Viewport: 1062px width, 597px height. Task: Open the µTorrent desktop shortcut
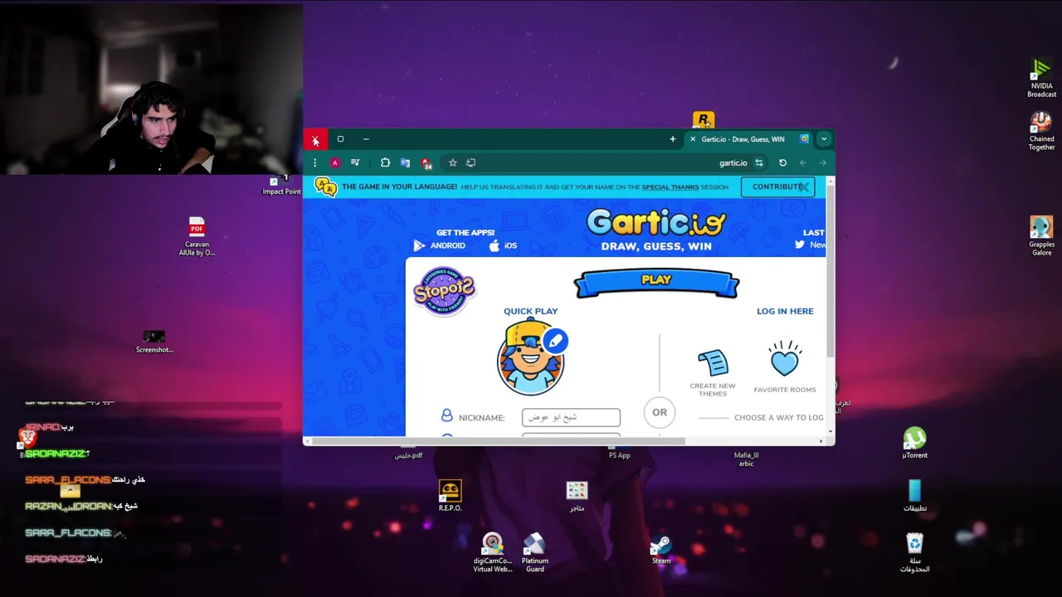914,443
